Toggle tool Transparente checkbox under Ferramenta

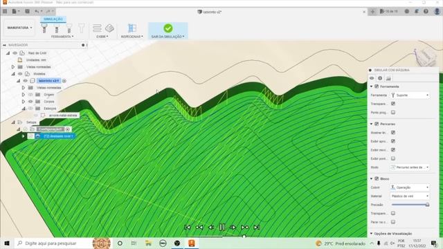click(x=393, y=104)
